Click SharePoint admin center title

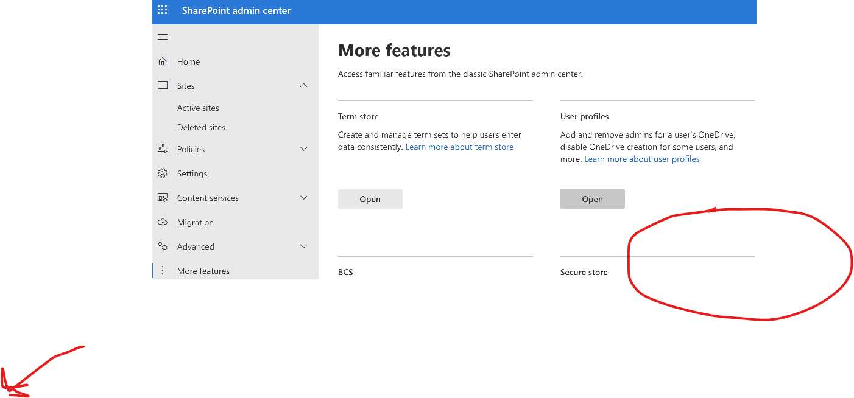(x=236, y=10)
